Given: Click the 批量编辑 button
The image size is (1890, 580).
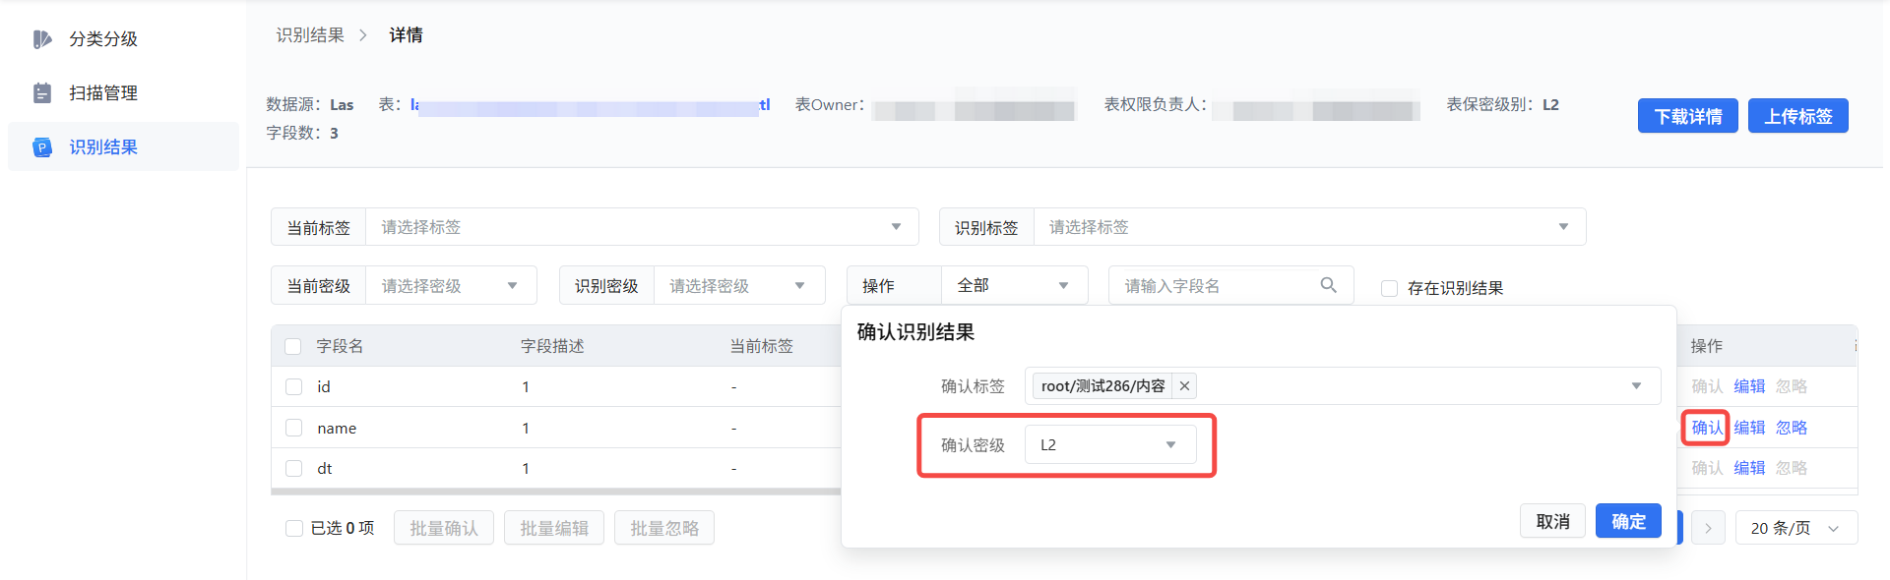Looking at the screenshot, I should tap(554, 528).
